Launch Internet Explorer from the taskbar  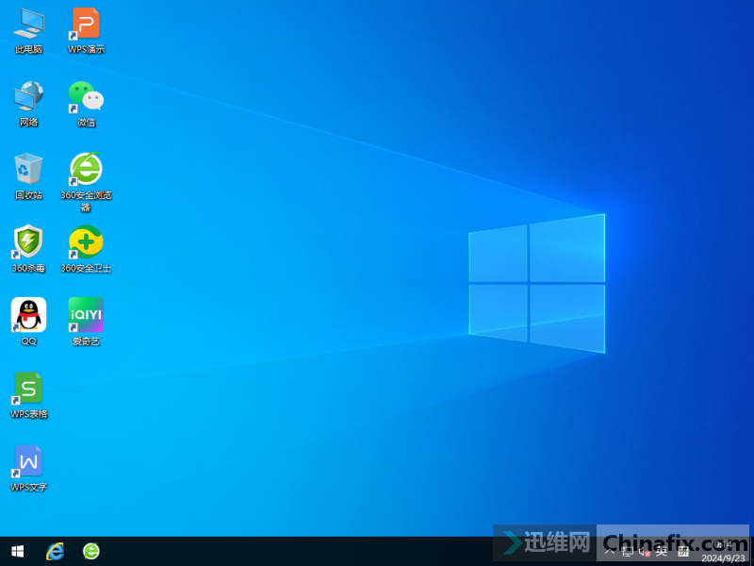click(x=55, y=551)
